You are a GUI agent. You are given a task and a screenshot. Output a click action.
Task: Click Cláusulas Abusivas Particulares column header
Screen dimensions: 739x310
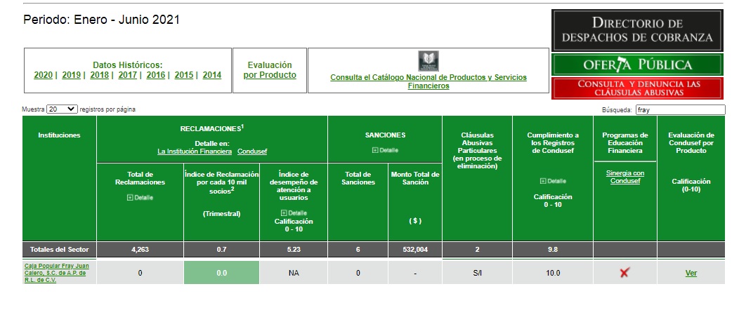[478, 178]
